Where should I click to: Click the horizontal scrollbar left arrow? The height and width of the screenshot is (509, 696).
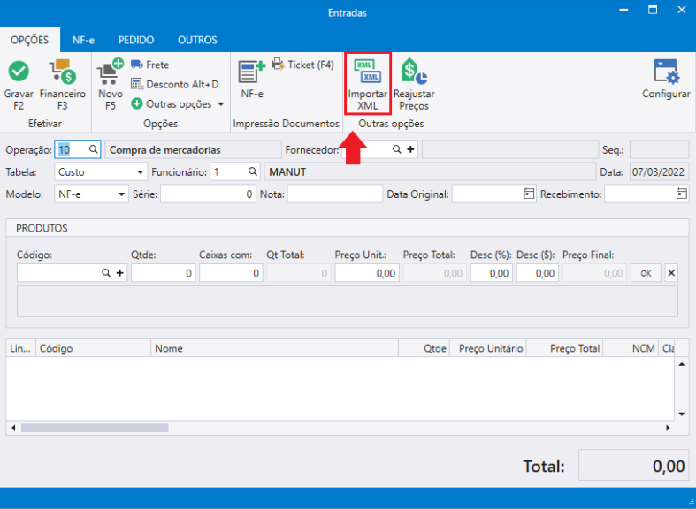click(13, 428)
